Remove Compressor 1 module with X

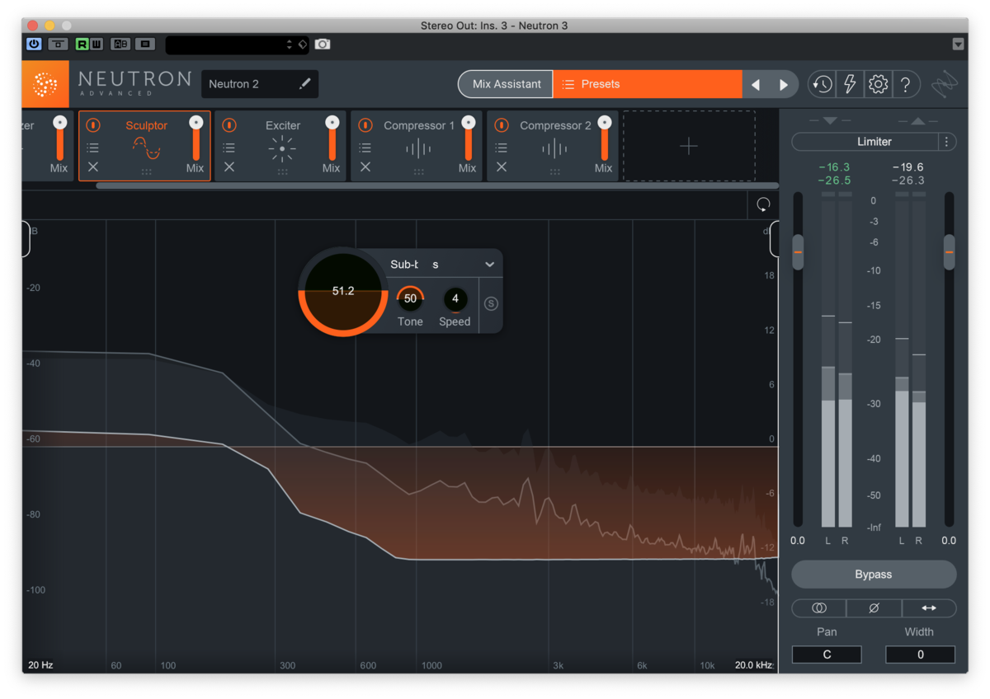tap(365, 167)
